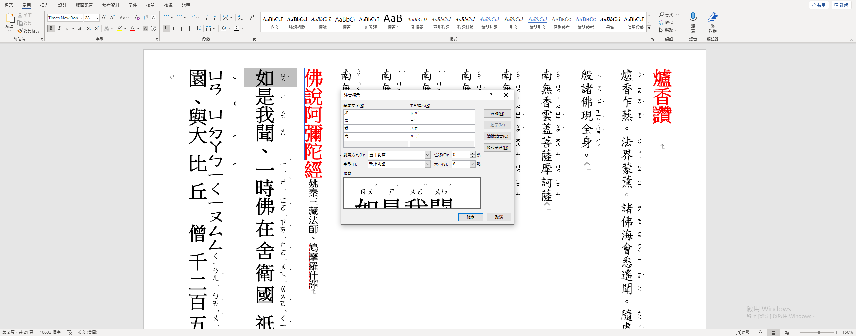
Task: Toggle Underline formatting
Action: pos(67,28)
